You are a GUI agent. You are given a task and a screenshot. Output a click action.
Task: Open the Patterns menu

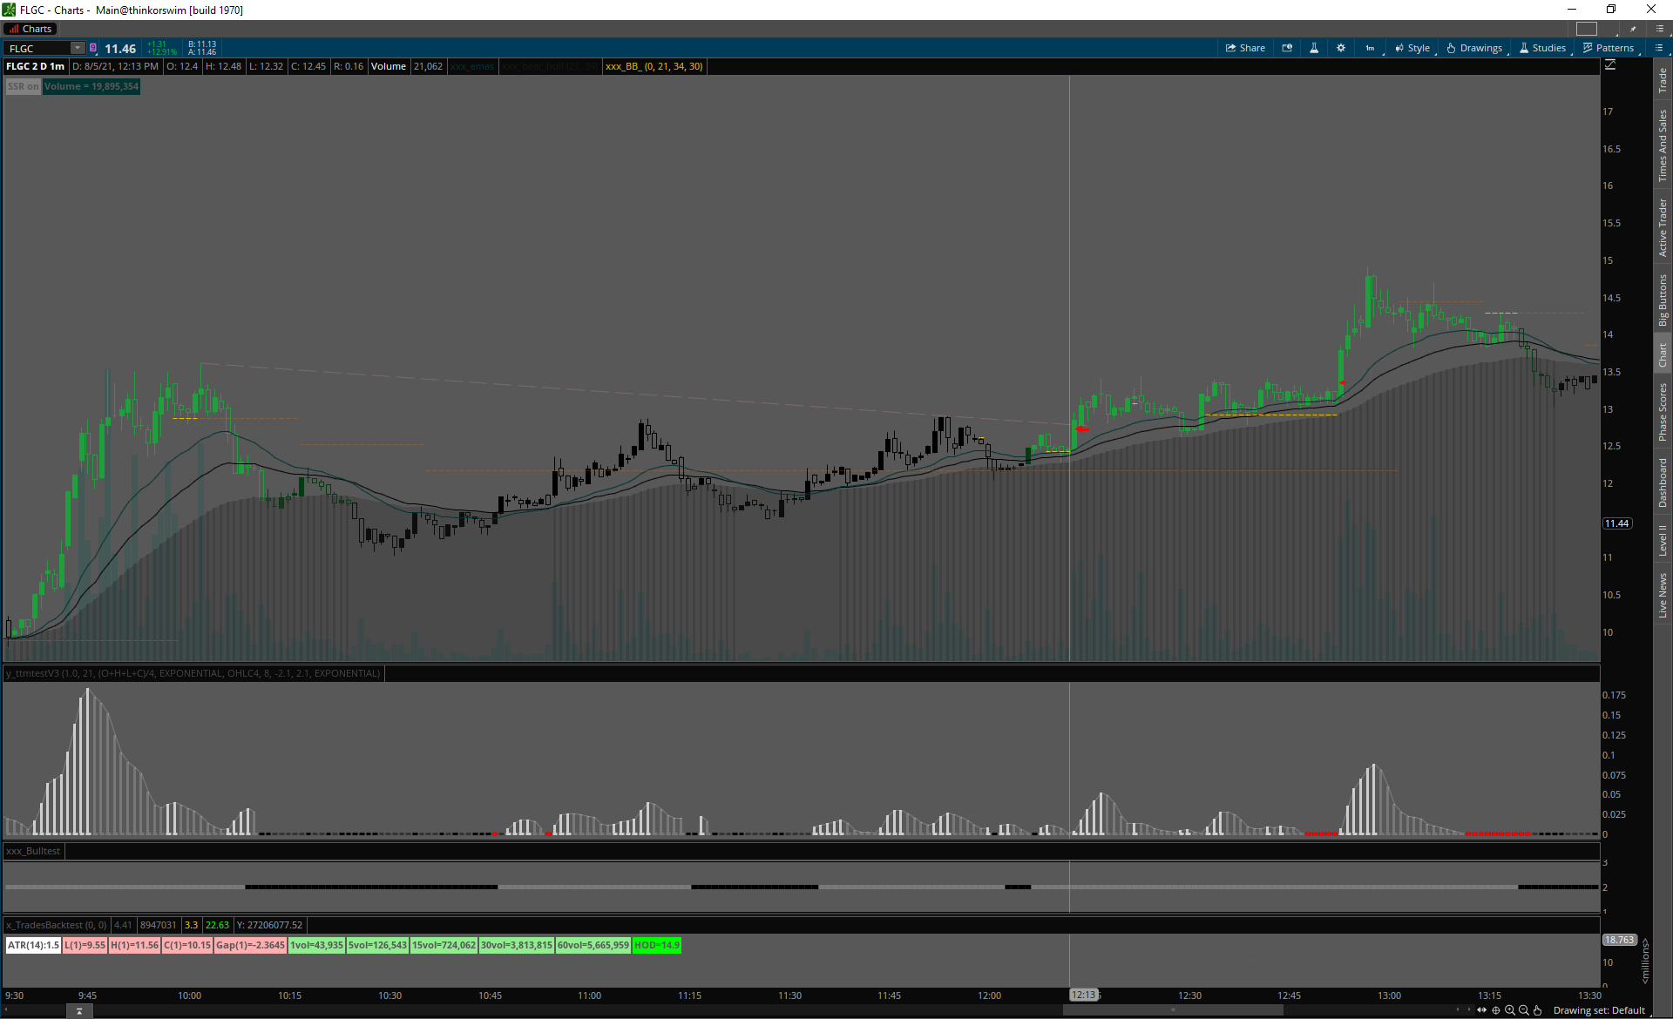click(1609, 48)
